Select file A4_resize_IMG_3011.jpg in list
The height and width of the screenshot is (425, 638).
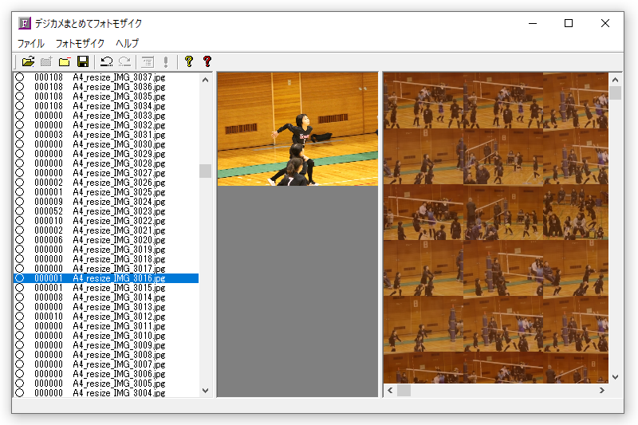pyautogui.click(x=119, y=326)
